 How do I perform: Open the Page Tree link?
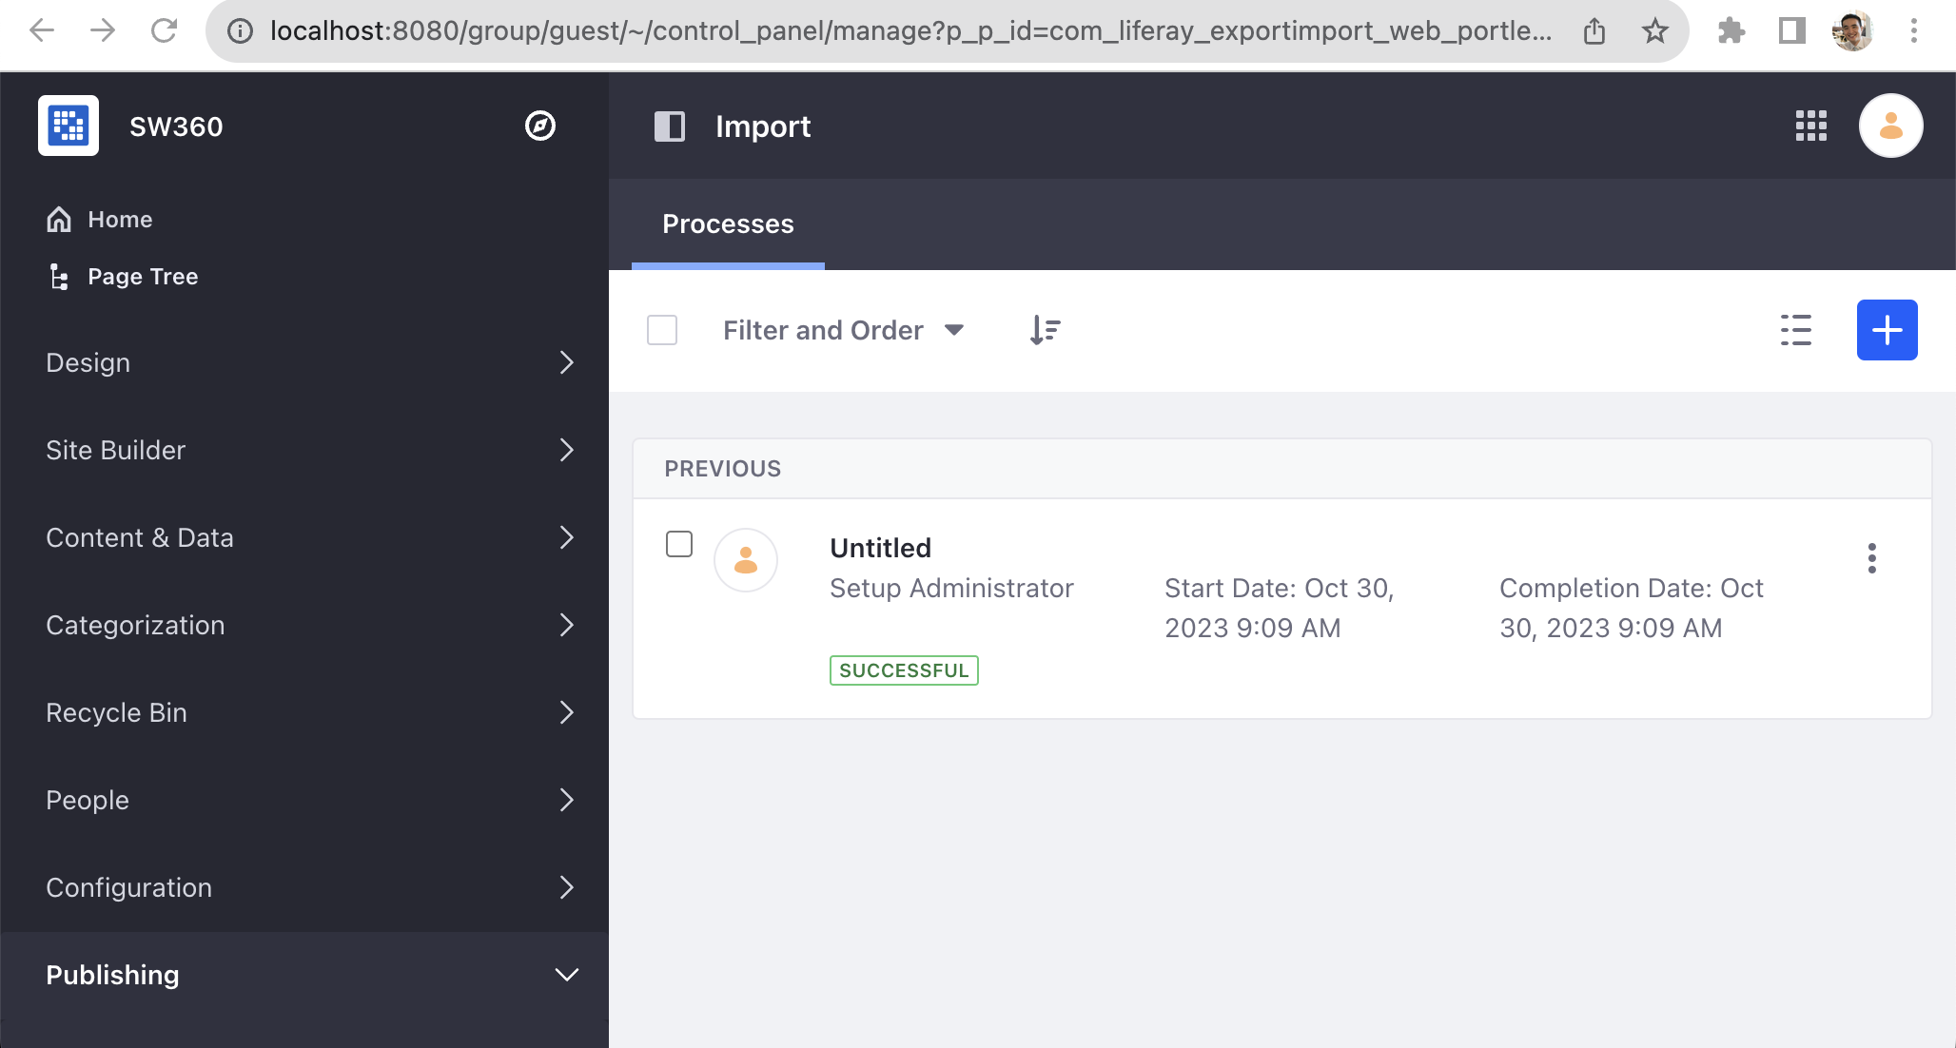(143, 277)
